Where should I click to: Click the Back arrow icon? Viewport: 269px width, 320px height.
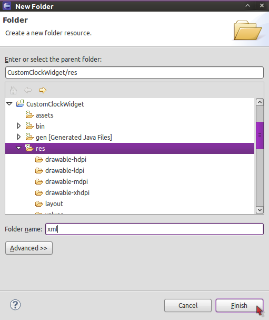tap(28, 90)
